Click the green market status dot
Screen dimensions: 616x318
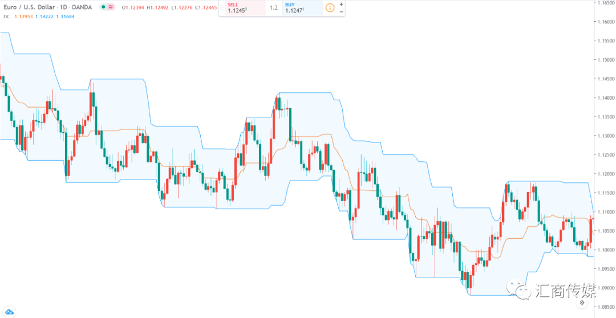(x=103, y=7)
